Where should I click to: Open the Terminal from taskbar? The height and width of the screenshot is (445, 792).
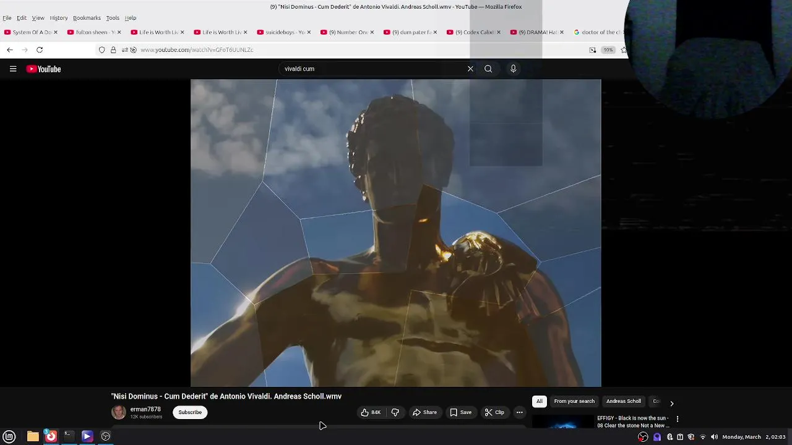[x=69, y=436]
